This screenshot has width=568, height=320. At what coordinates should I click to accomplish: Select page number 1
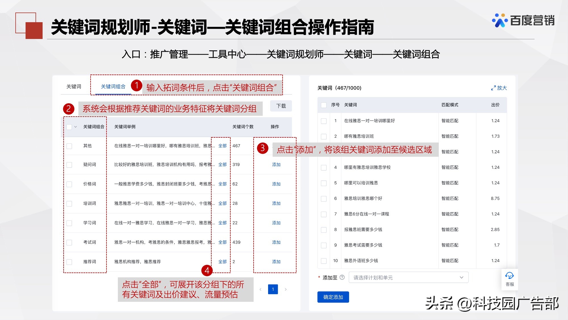click(x=273, y=289)
